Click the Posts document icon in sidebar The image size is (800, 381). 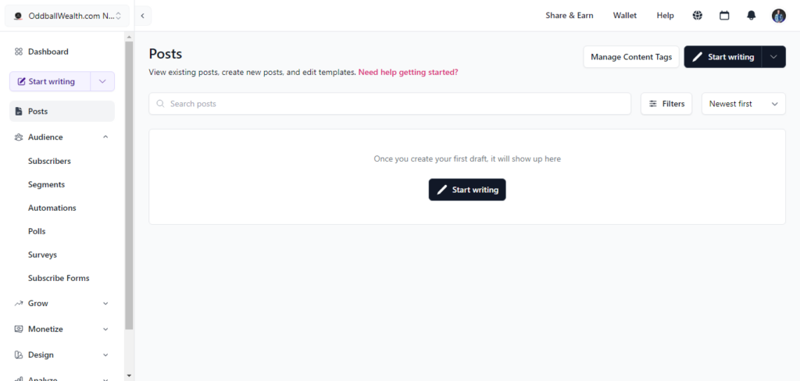pos(19,111)
